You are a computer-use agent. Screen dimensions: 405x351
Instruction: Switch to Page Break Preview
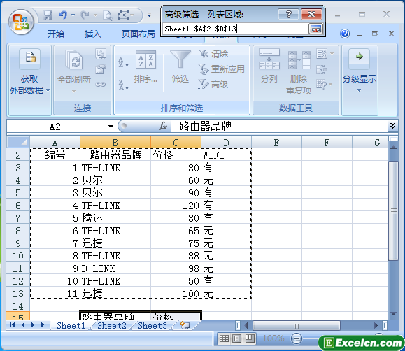click(x=249, y=338)
